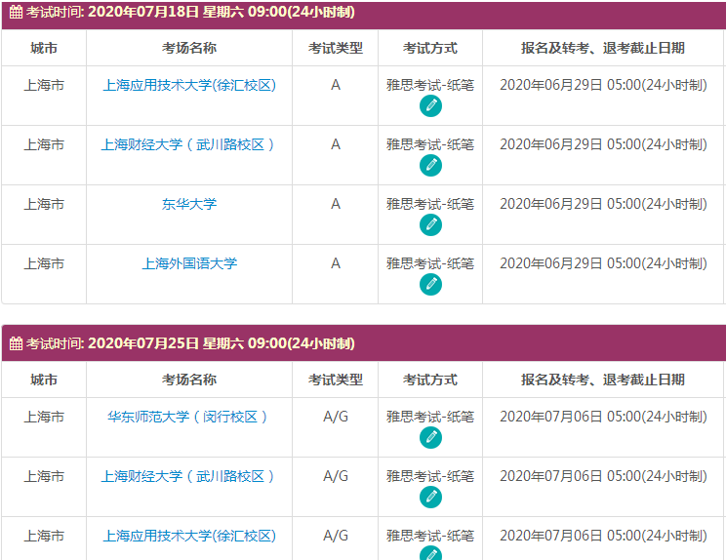This screenshot has width=726, height=560.
Task: Click the pencil icon for 上海应用技术大学 on 07月18日
Action: (430, 106)
